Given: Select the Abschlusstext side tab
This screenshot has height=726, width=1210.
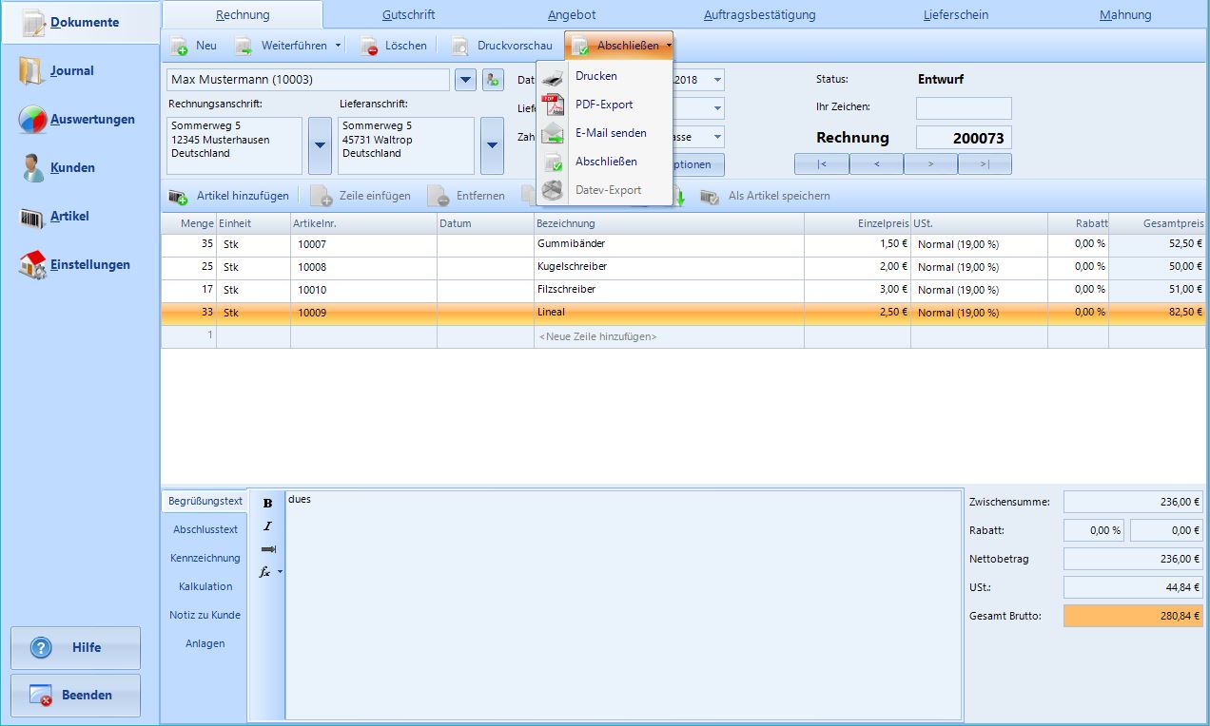Looking at the screenshot, I should [205, 529].
